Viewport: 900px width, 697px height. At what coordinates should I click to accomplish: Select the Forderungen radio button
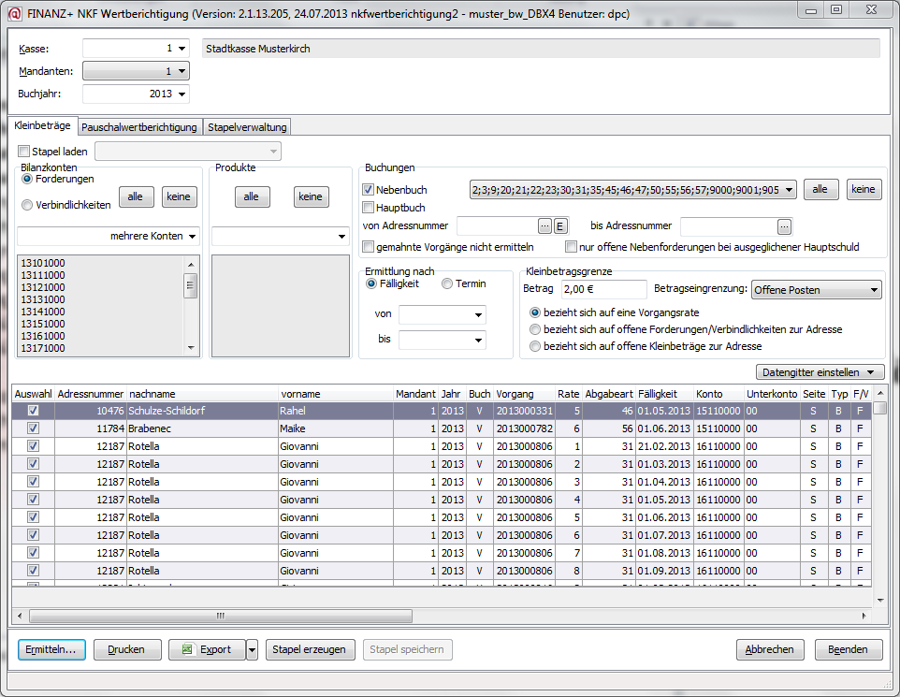click(27, 179)
